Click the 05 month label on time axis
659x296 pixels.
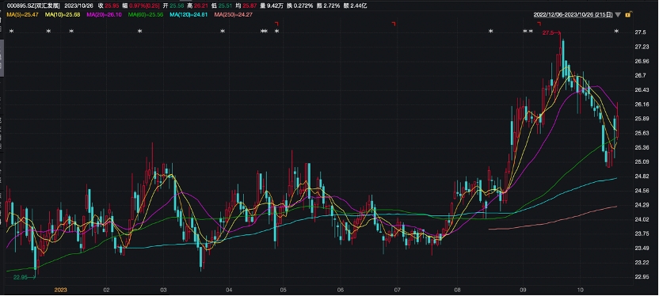[x=283, y=290]
